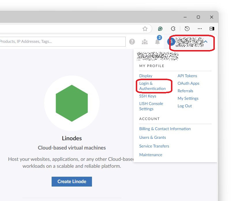Minimize the browser window
Viewport: 237px width, 201px height.
185,17
